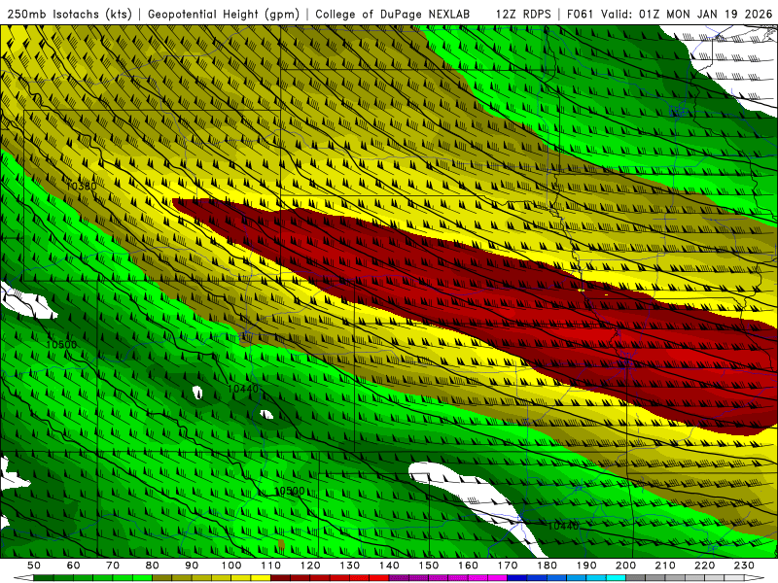This screenshot has height=583, width=778.
Task: Click the 220 knot legend label
Action: point(704,566)
